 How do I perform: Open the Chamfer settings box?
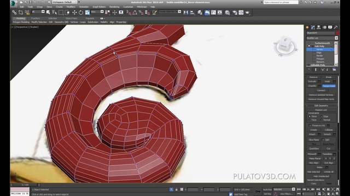coord(319,86)
